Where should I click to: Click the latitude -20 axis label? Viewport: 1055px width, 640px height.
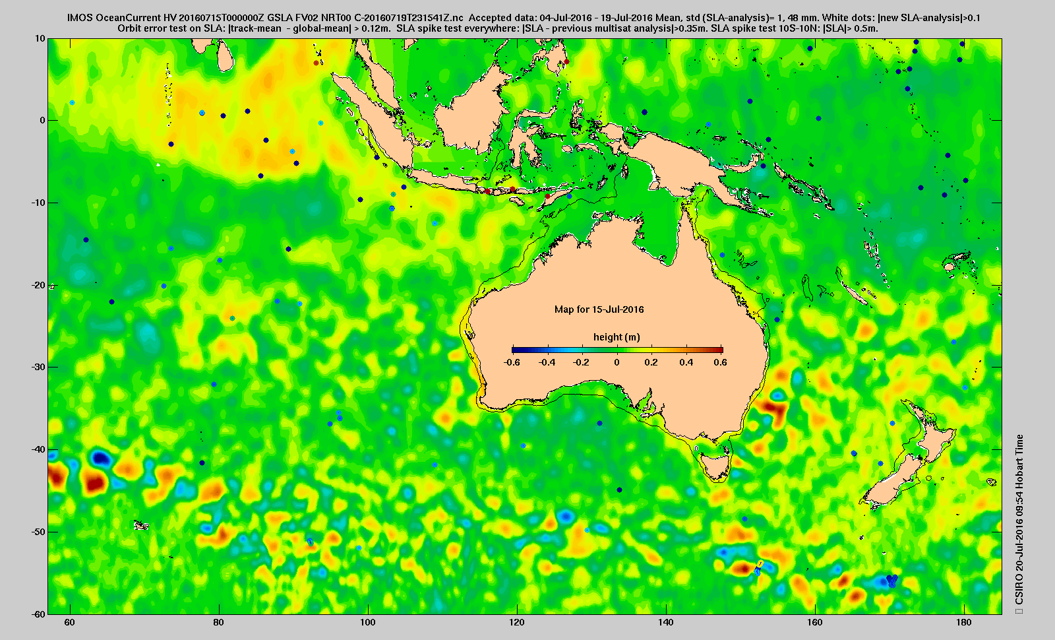38,285
